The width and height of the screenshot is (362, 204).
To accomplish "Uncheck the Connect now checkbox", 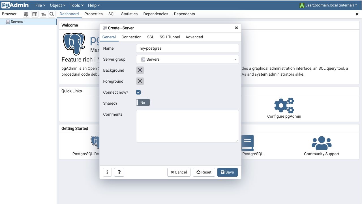I will (138, 92).
